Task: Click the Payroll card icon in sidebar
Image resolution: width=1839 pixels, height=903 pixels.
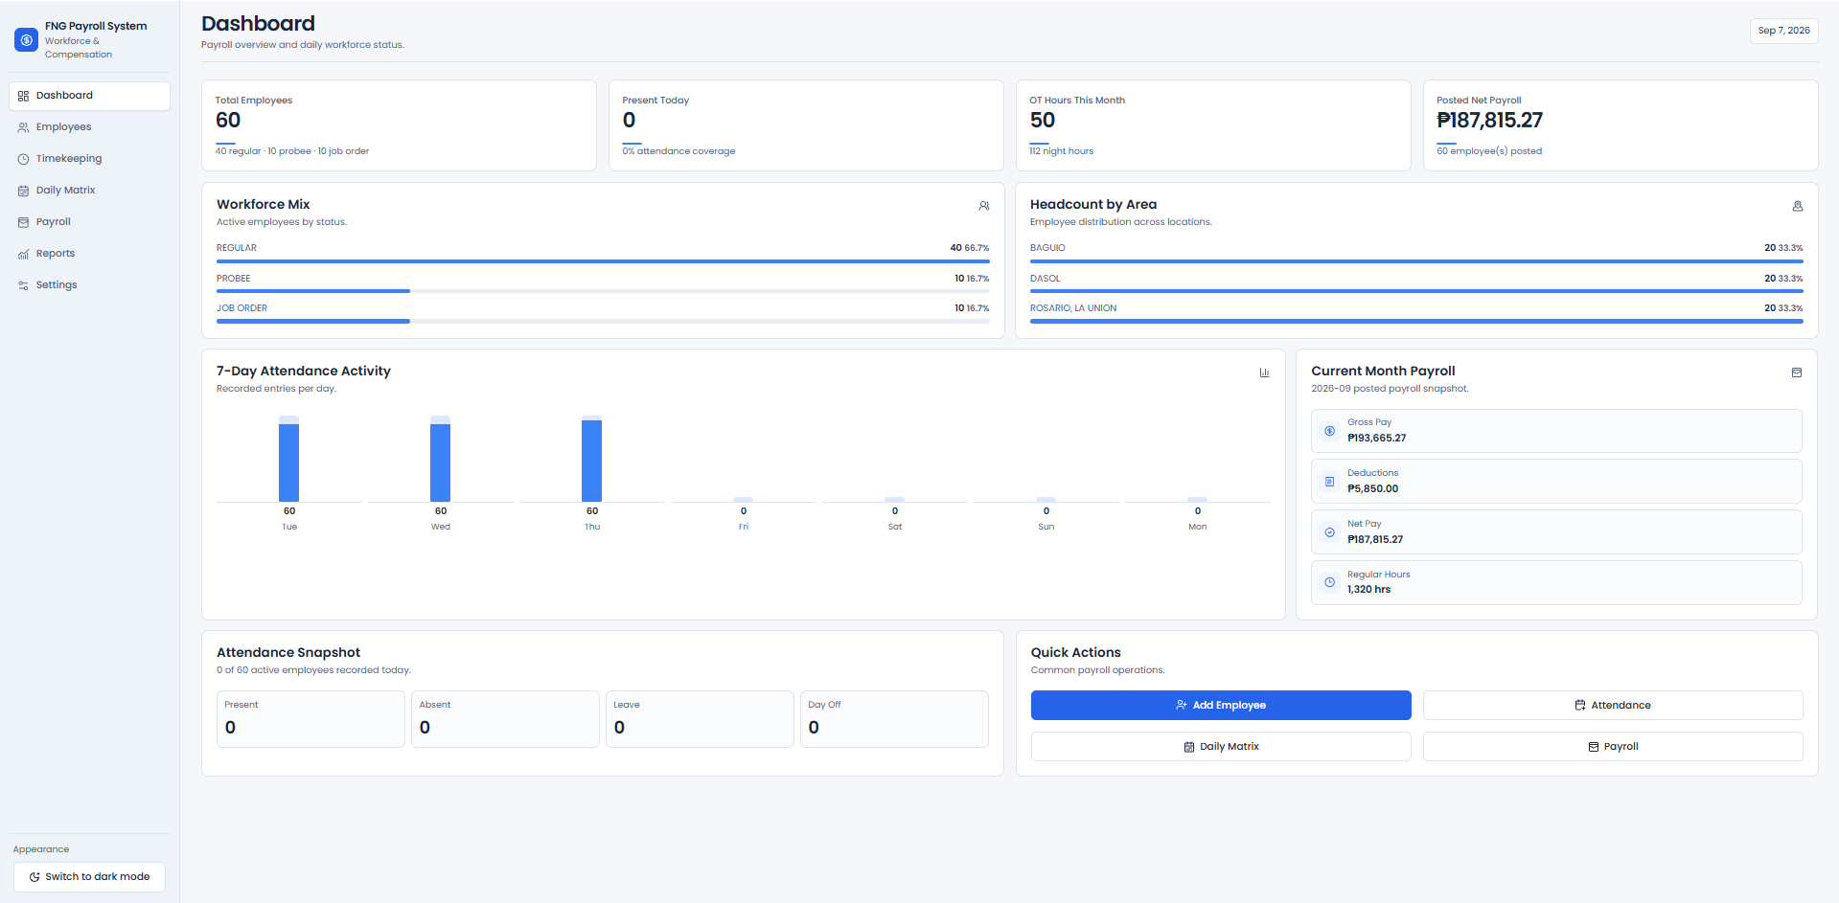Action: 23,222
